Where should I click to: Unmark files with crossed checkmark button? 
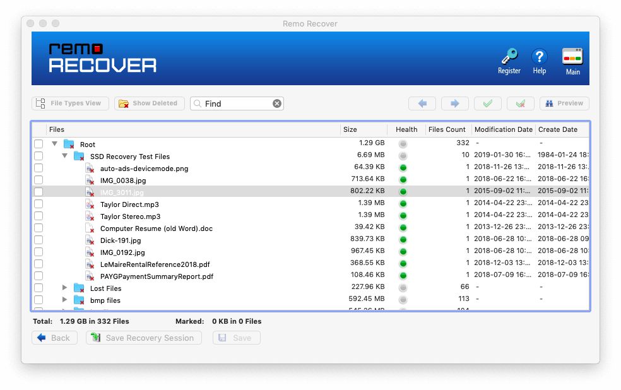tap(521, 103)
